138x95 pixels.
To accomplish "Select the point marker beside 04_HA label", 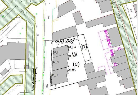I will 68,49.
